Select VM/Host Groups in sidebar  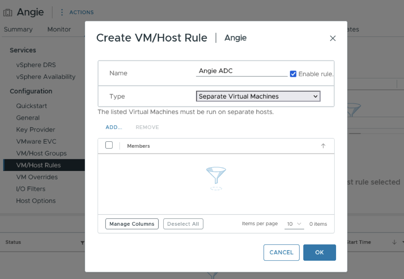pyautogui.click(x=41, y=153)
